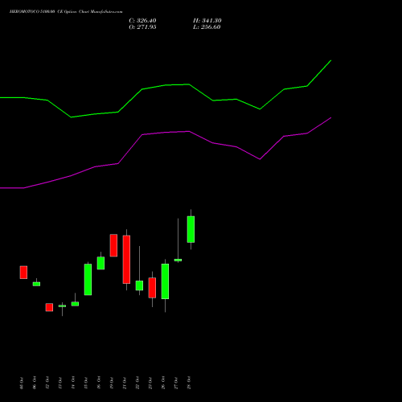Click the 21 Oct date axis label
The image size is (402, 402).
coord(125,383)
